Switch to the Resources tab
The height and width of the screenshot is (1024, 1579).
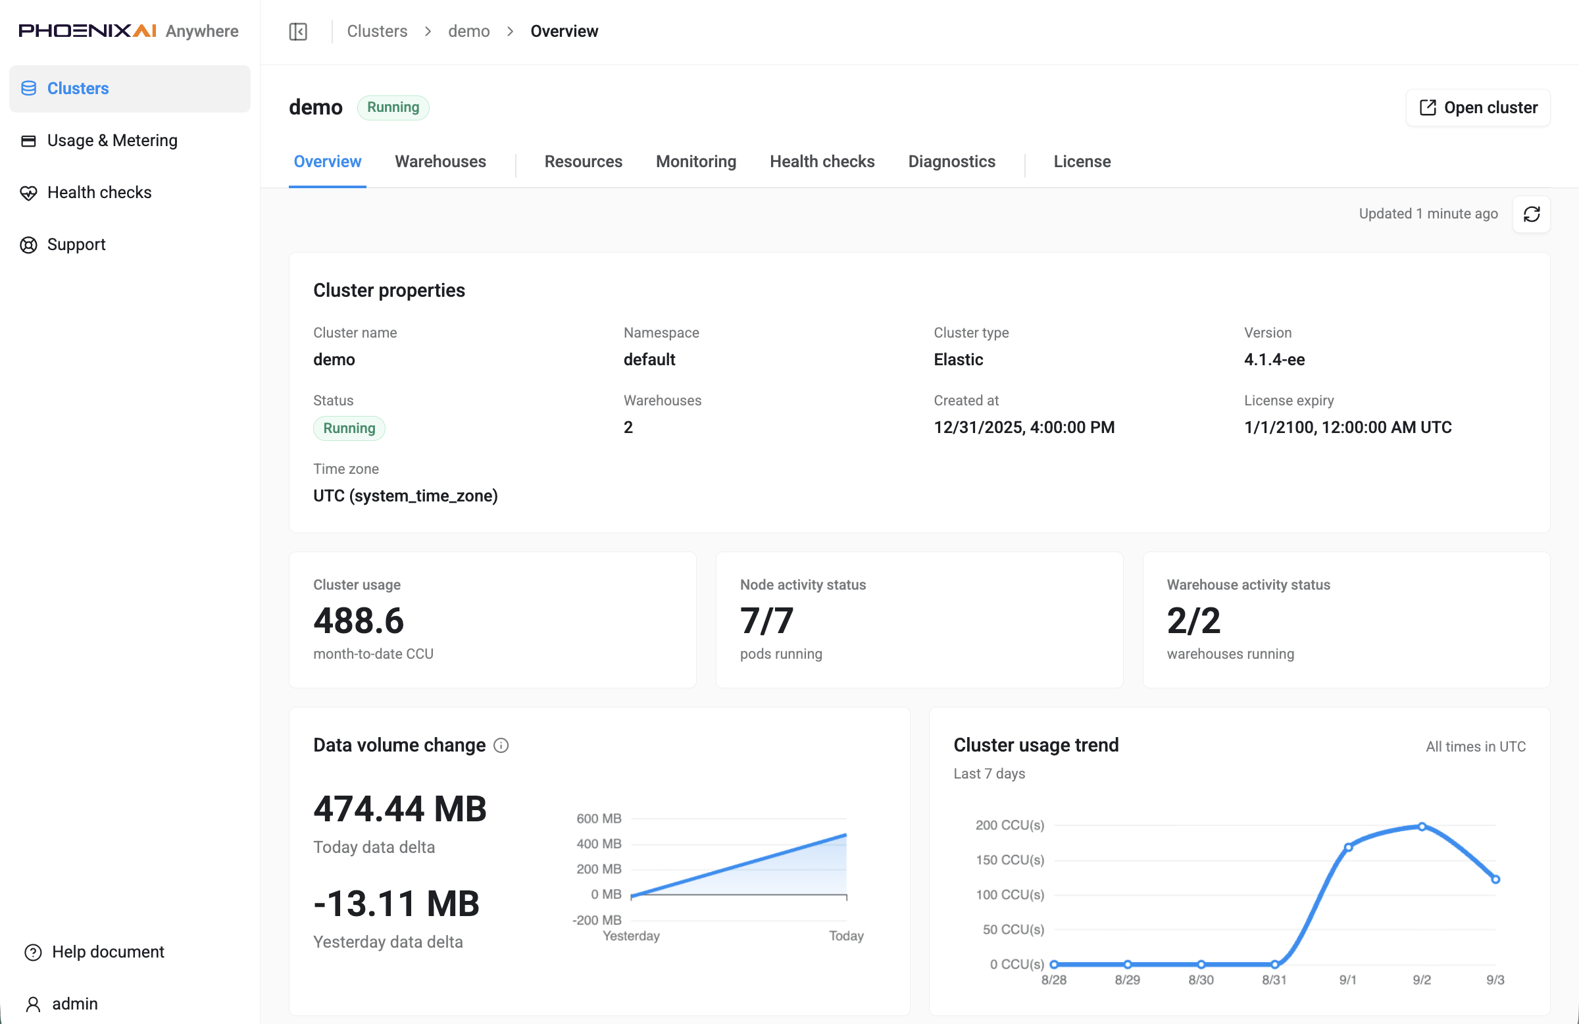point(583,162)
